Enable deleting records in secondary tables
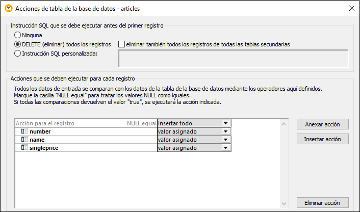The width and height of the screenshot is (360, 212). (121, 44)
